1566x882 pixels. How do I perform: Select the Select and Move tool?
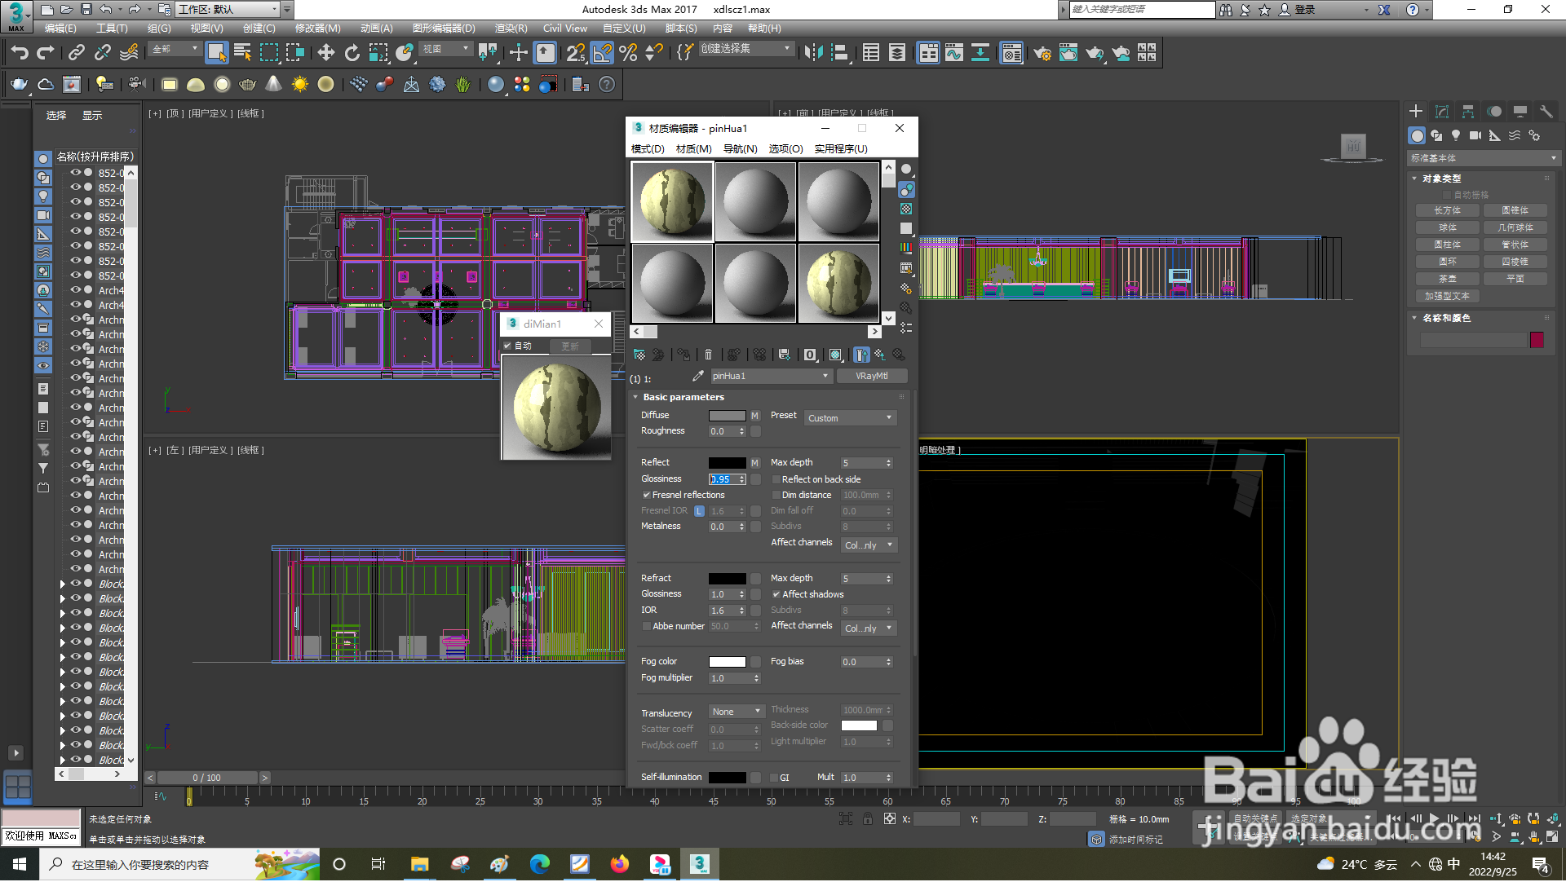[326, 52]
